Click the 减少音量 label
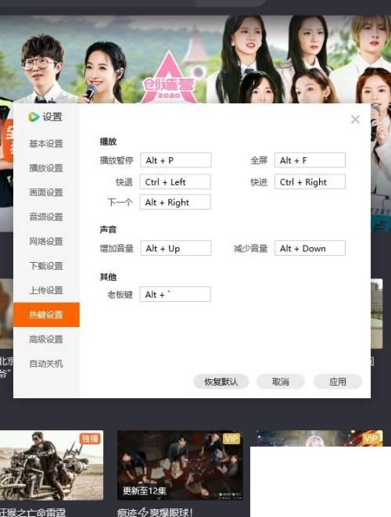The width and height of the screenshot is (391, 517). [x=250, y=248]
